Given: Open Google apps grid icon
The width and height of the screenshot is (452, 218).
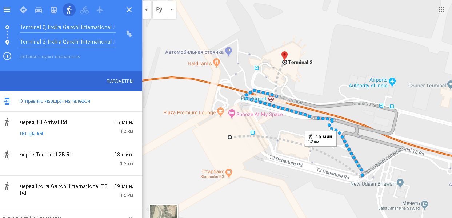Looking at the screenshot, I should pyautogui.click(x=441, y=9).
